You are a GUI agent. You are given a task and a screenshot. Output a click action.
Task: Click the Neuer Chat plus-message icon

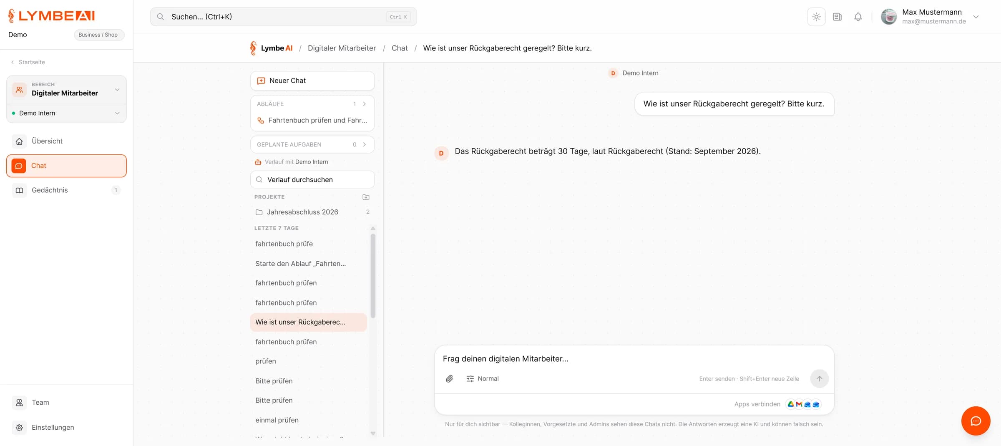(x=261, y=81)
